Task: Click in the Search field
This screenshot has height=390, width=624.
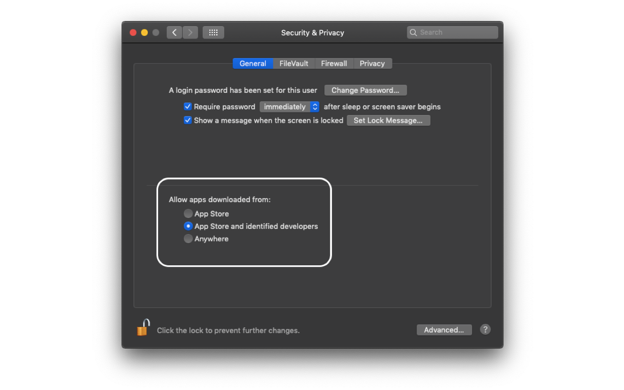Action: [453, 32]
